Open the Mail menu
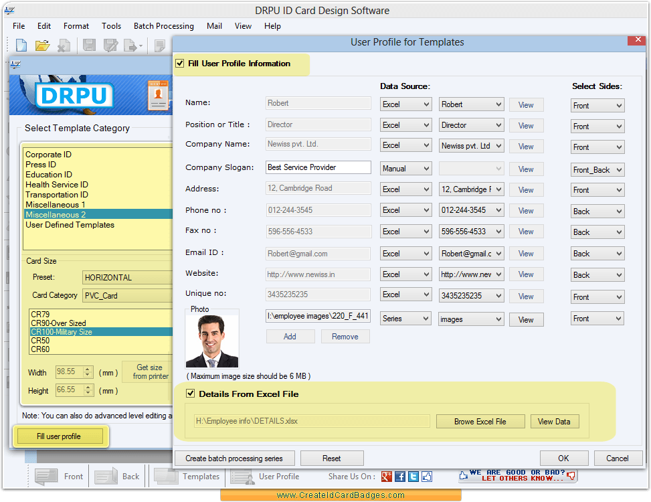The image size is (651, 502). point(214,25)
